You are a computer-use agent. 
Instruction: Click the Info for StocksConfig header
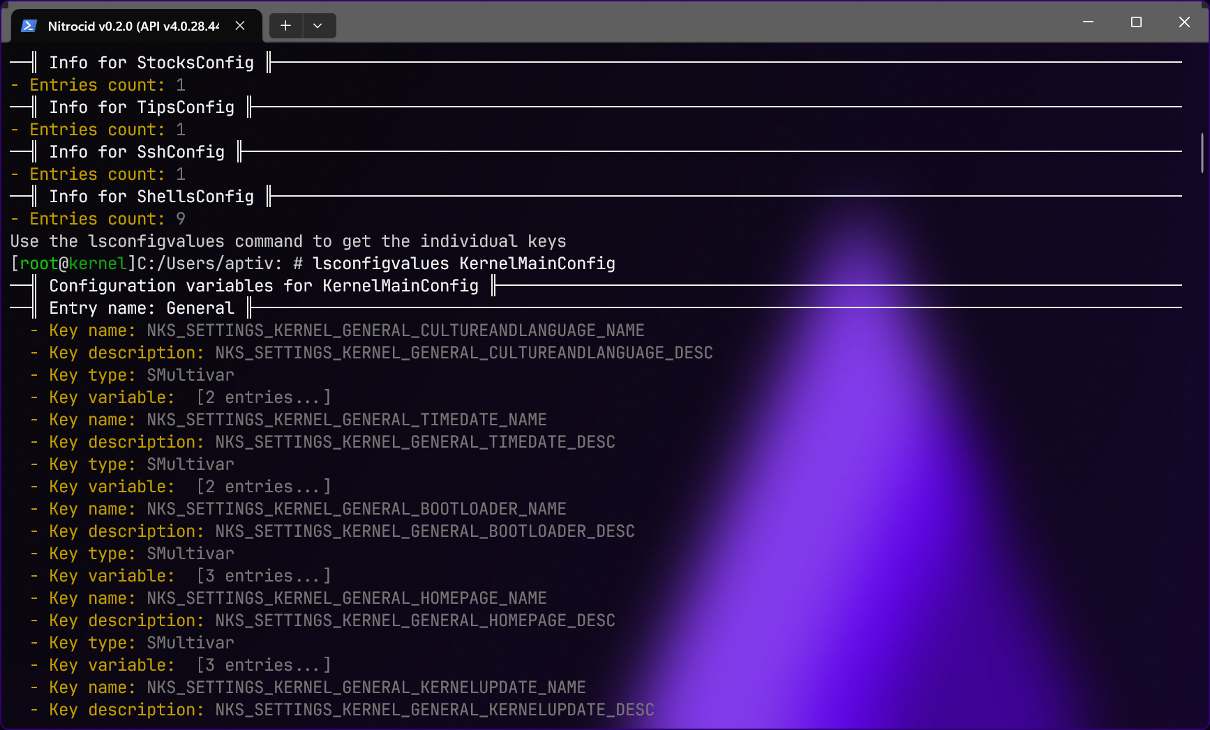point(151,63)
